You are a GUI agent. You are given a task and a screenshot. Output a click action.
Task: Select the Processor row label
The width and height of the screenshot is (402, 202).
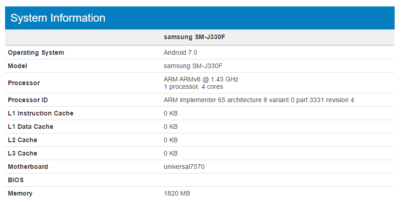24,83
